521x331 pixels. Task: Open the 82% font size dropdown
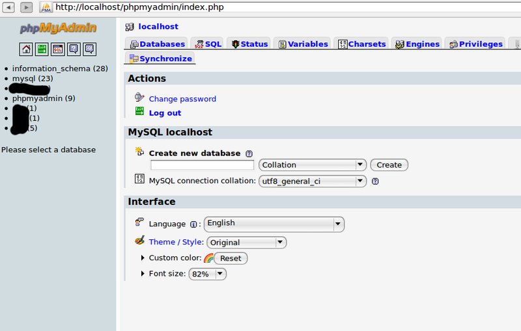tap(208, 274)
